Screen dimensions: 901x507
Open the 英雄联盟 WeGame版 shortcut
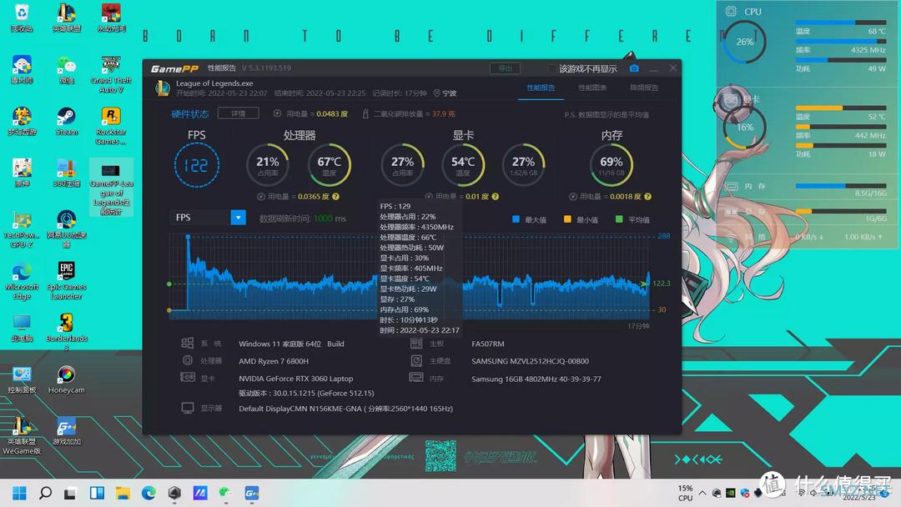(22, 436)
